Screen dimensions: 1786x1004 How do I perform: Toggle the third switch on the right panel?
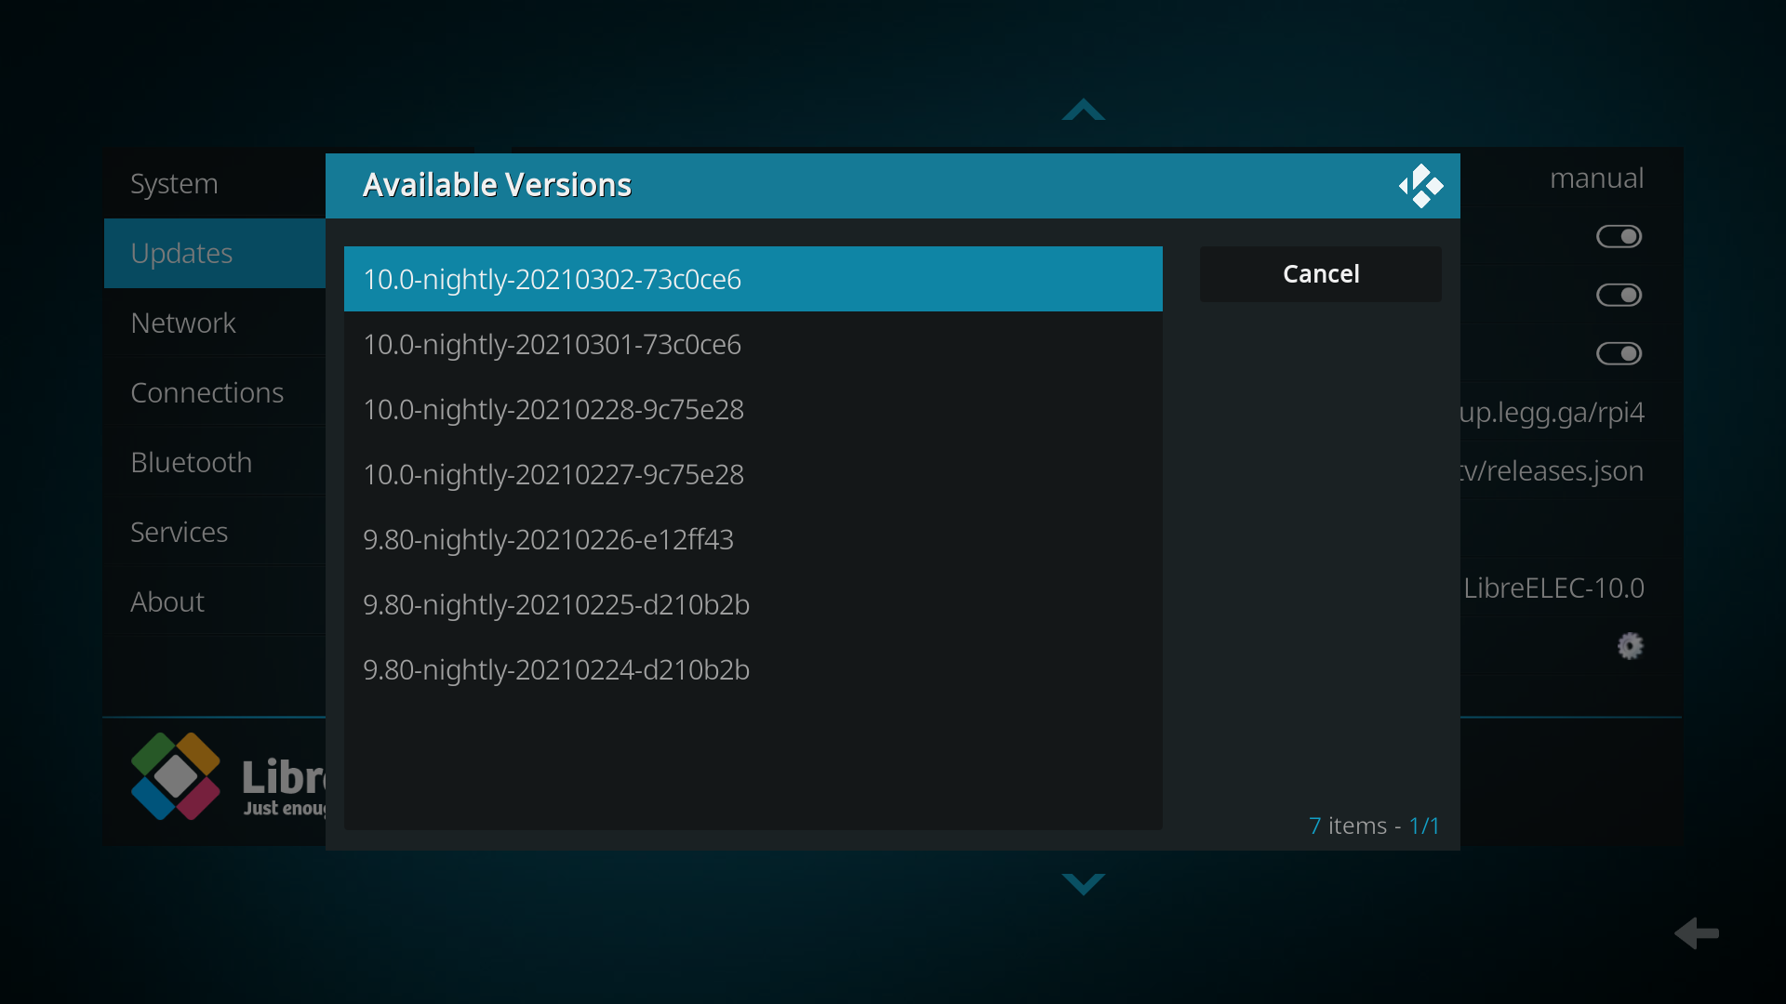click(1619, 354)
